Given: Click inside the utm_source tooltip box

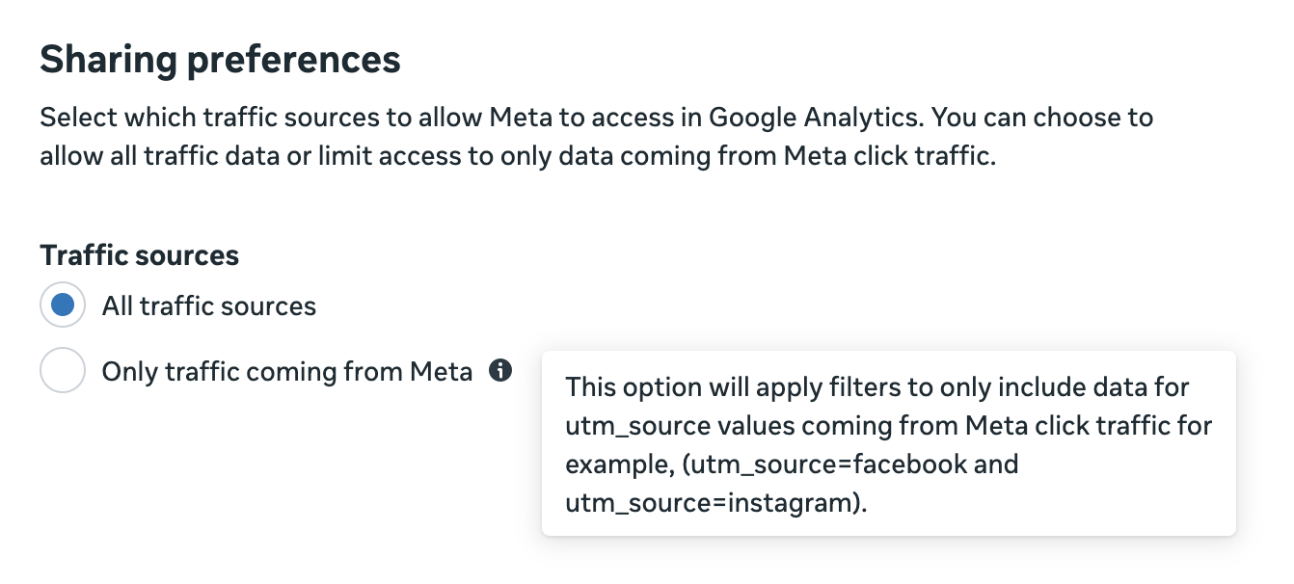Looking at the screenshot, I should [888, 443].
